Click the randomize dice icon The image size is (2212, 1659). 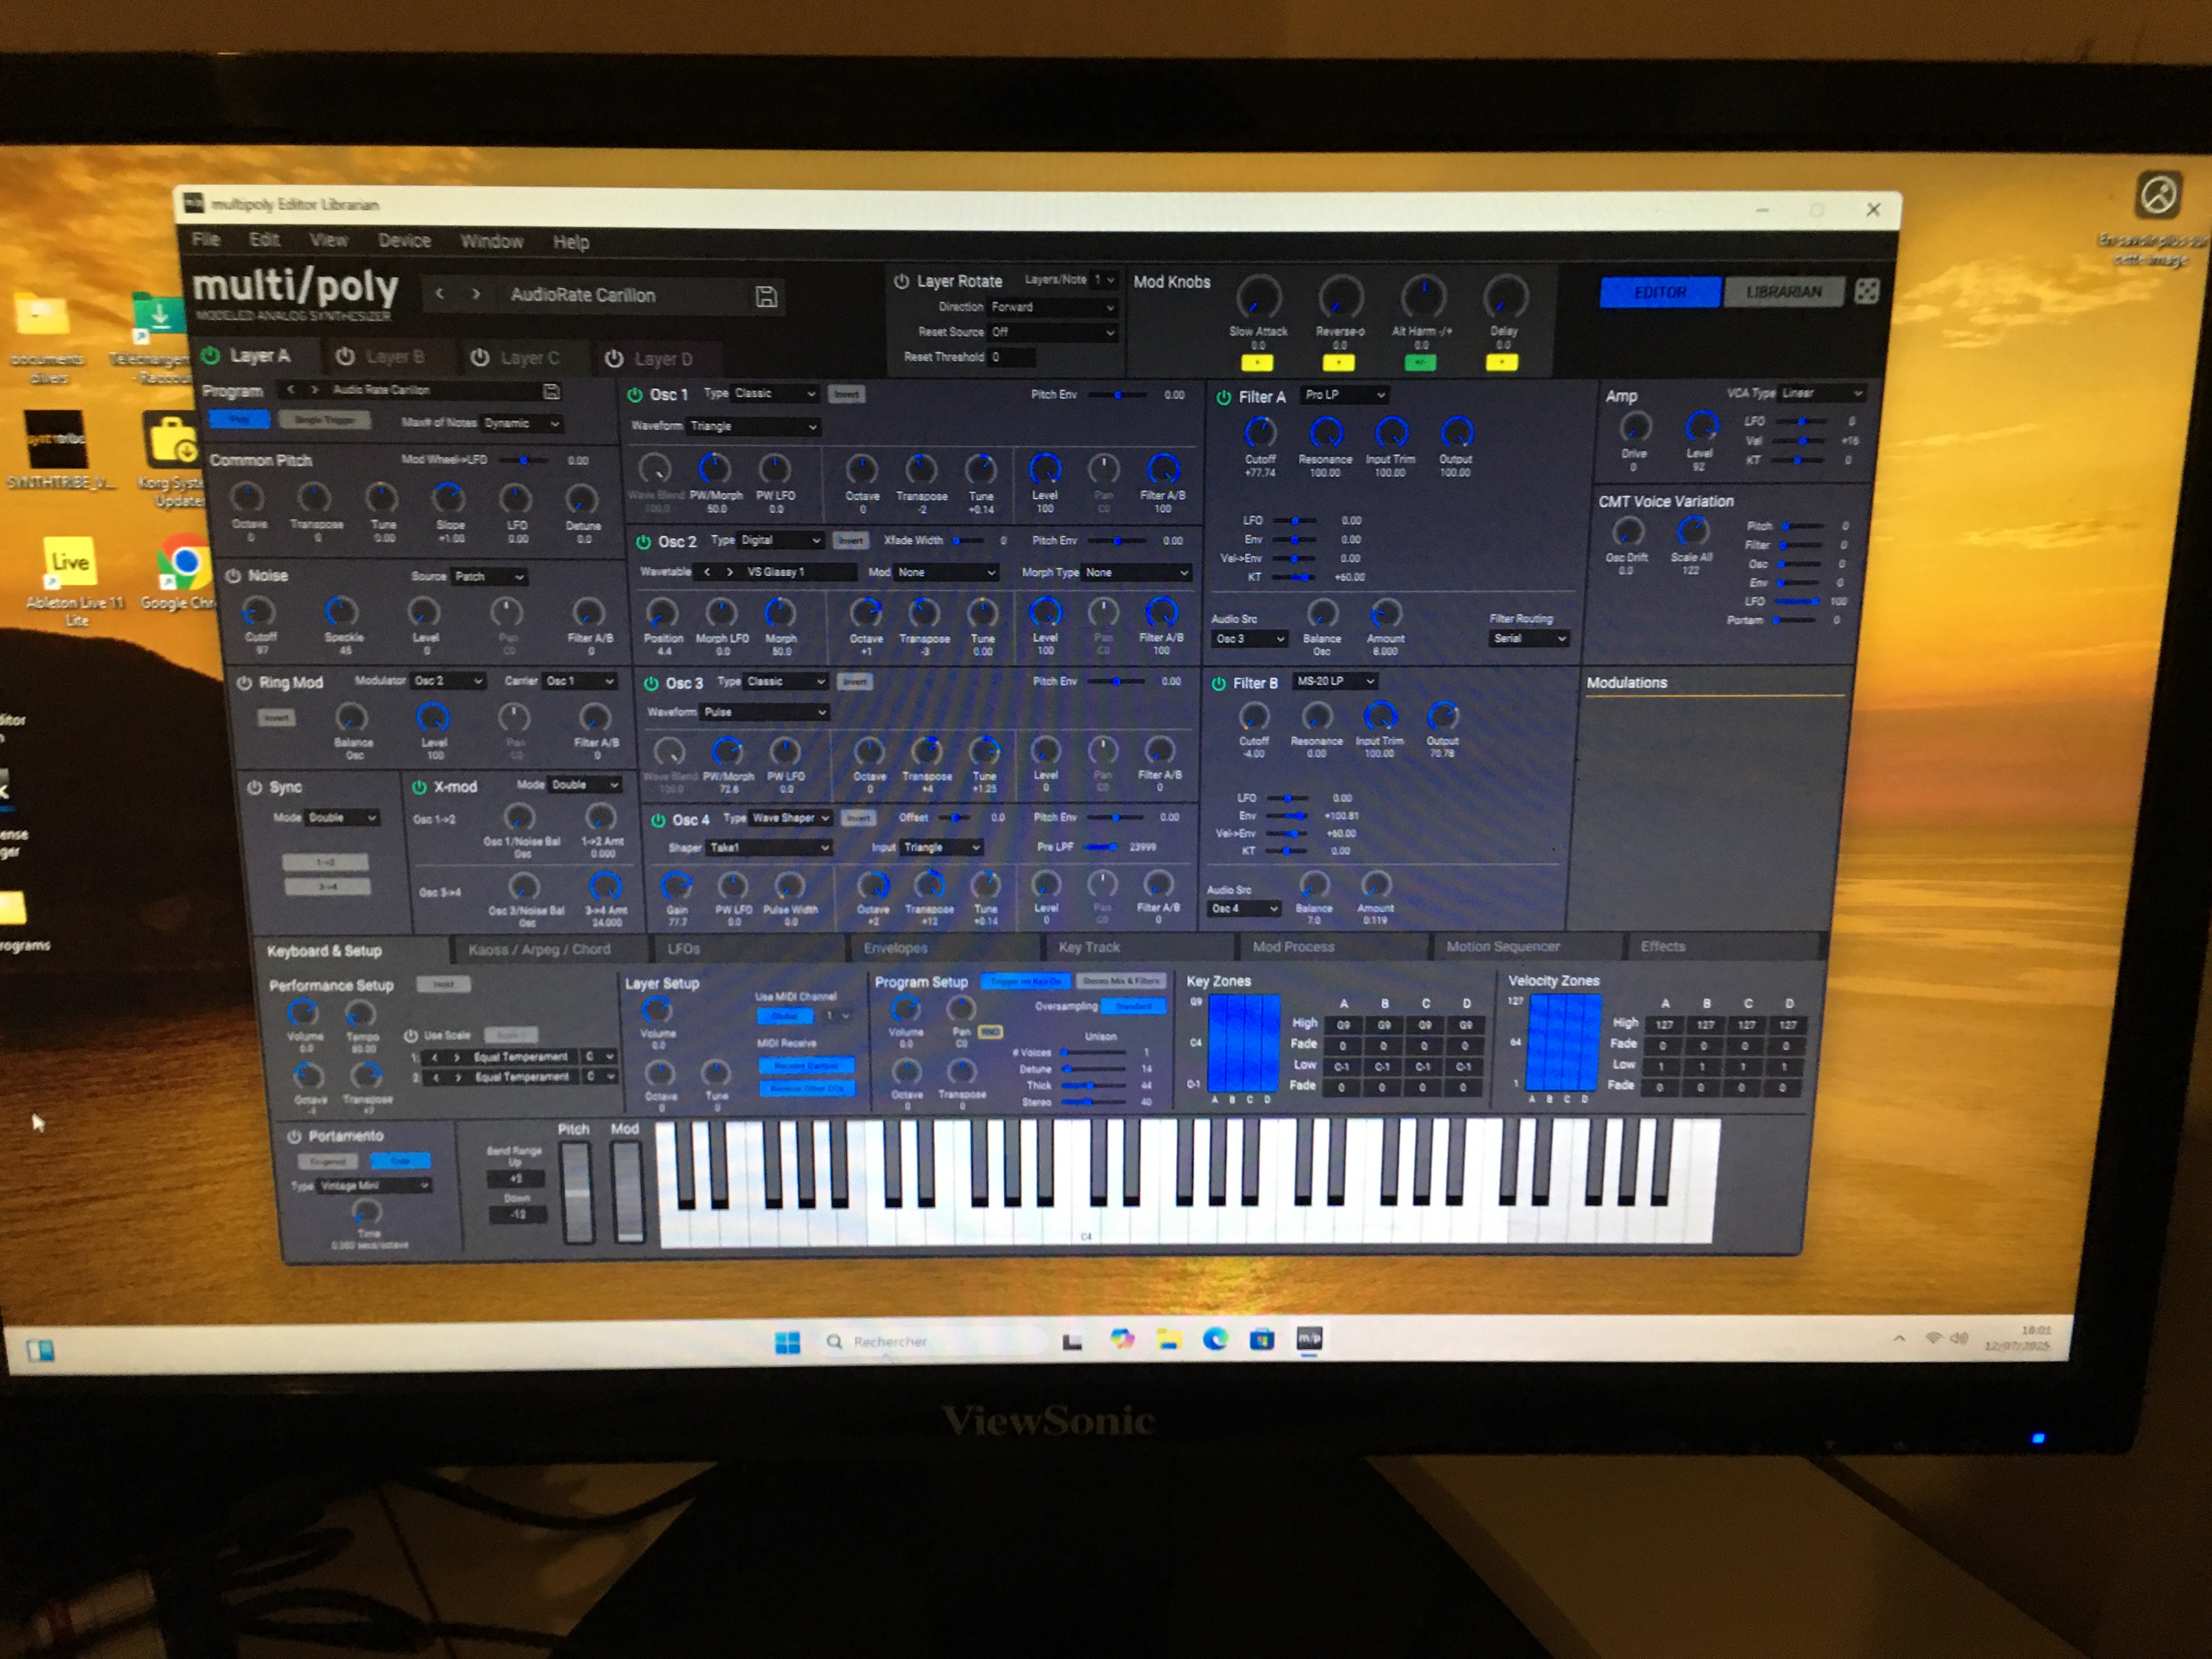pos(1866,291)
